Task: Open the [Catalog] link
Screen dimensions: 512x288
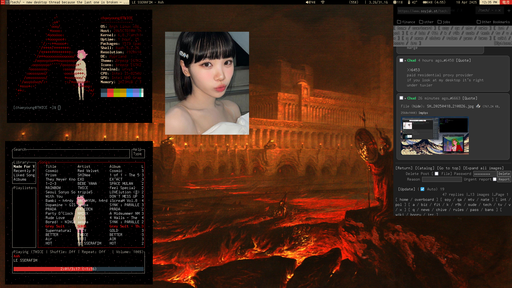Action: point(425,168)
